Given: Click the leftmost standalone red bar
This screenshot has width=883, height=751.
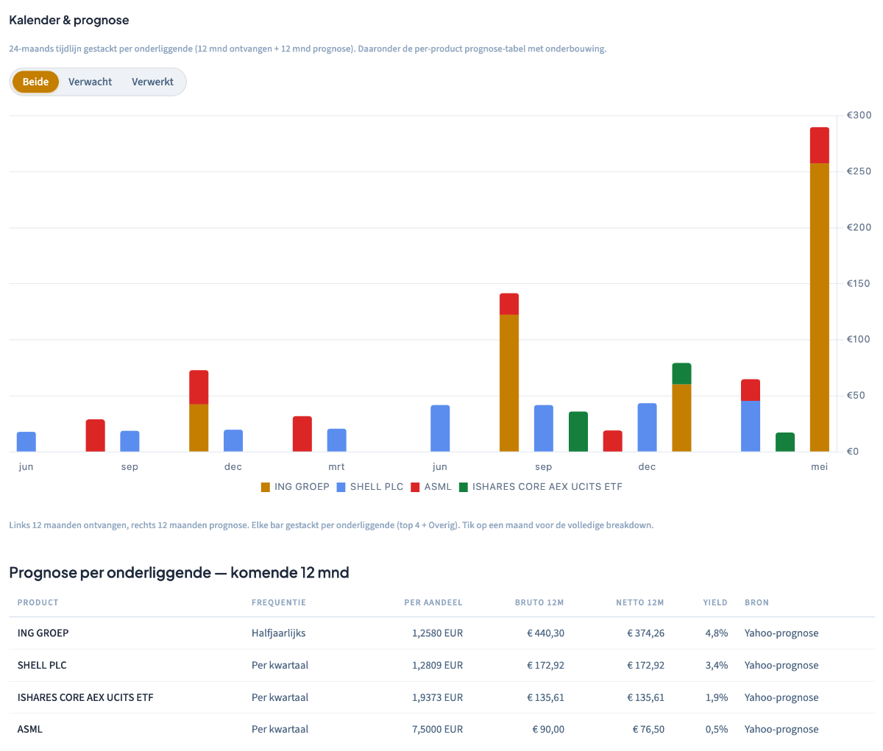Looking at the screenshot, I should point(96,435).
